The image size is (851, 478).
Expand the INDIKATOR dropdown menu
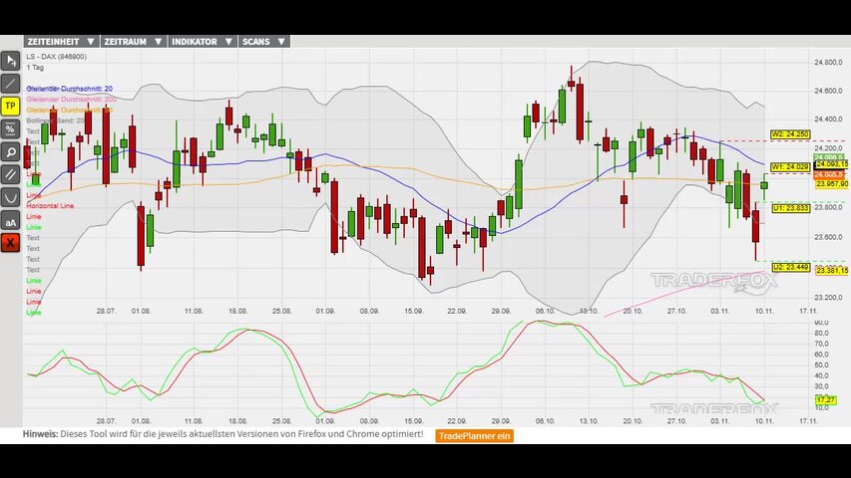(203, 42)
